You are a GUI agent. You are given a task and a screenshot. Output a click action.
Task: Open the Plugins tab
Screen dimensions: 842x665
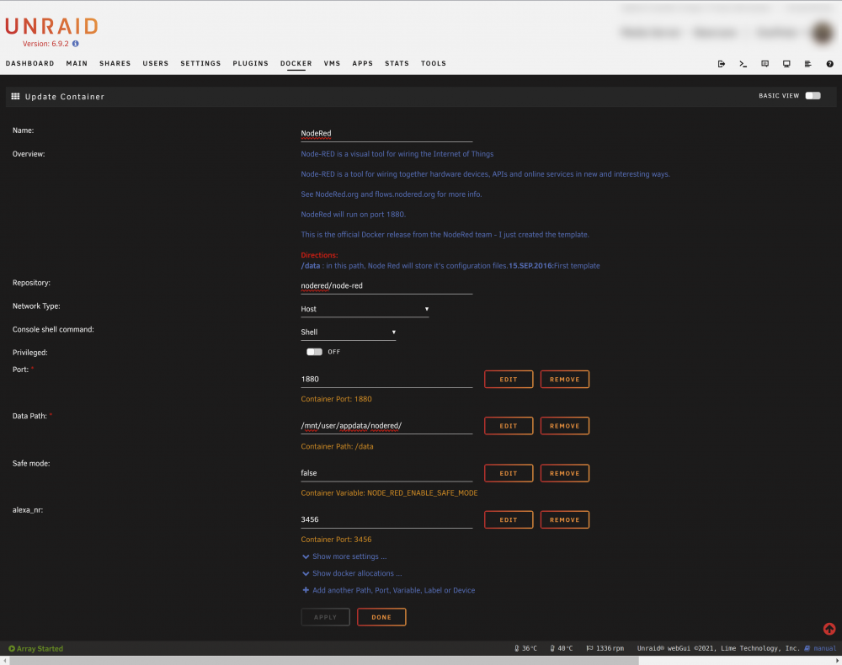(251, 63)
